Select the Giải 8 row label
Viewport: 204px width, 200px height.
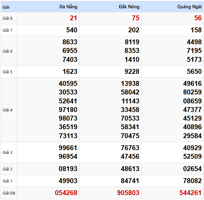click(7, 18)
